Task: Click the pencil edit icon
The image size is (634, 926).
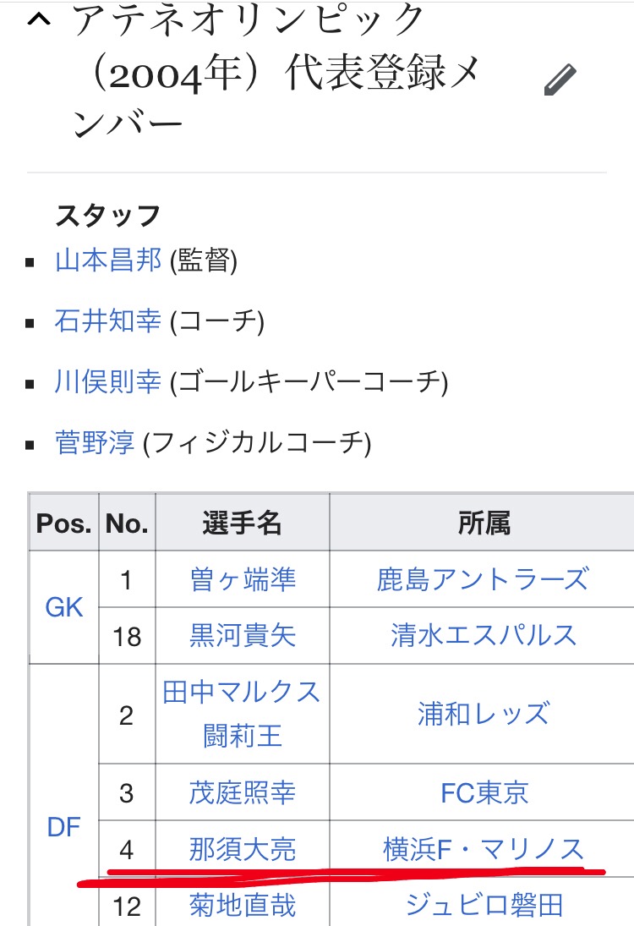Action: (560, 80)
